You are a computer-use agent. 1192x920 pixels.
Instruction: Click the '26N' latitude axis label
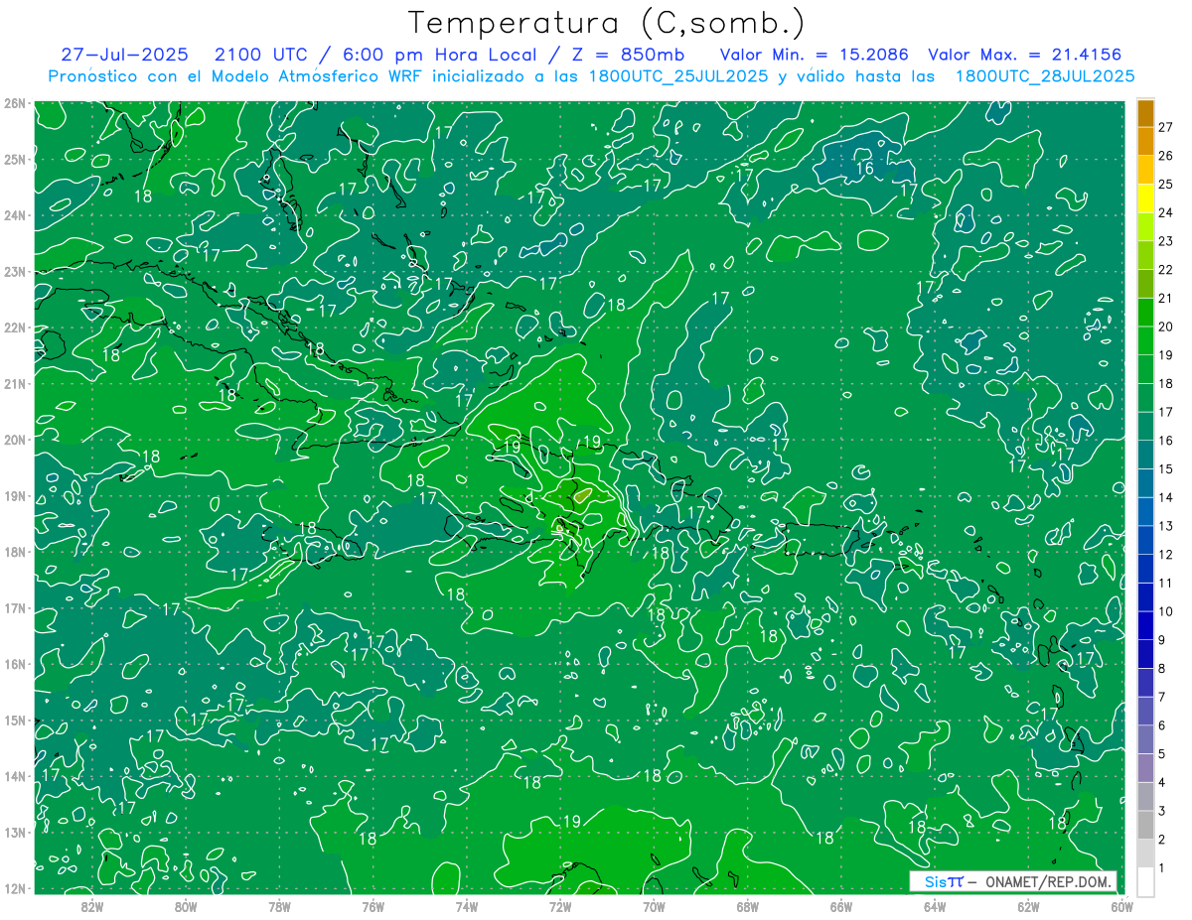coord(15,103)
